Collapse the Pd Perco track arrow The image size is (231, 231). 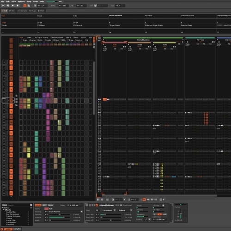(x=186, y=40)
